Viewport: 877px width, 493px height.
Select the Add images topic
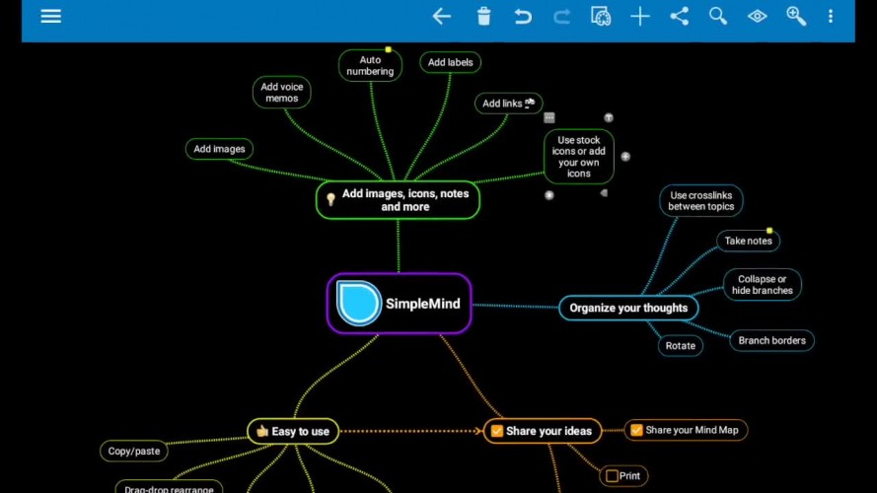219,149
